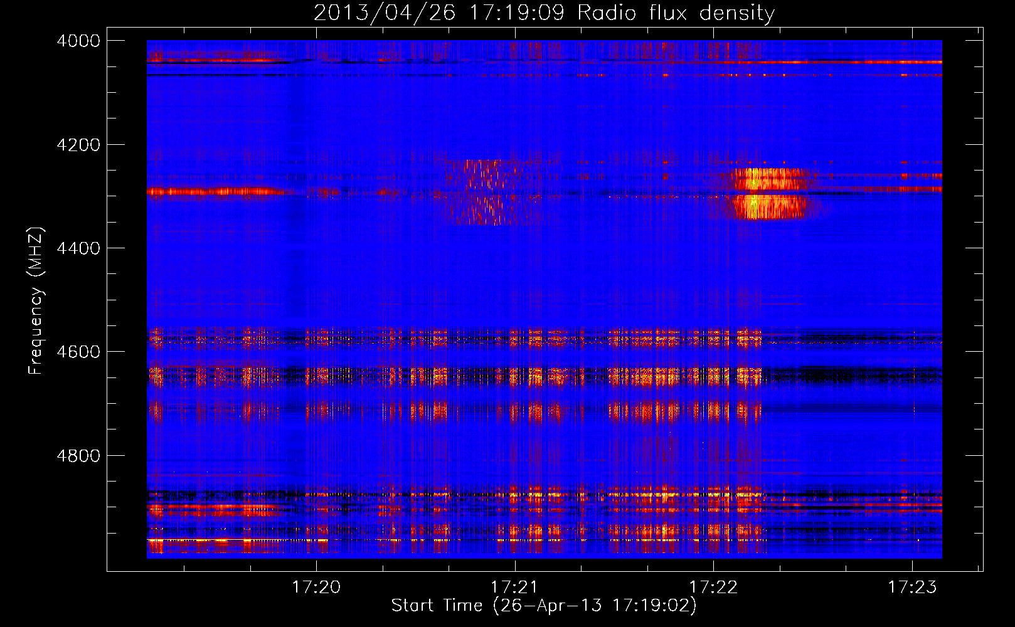This screenshot has height=627, width=1015.
Task: Click the 17:22 time tick label
Action: pyautogui.click(x=713, y=587)
